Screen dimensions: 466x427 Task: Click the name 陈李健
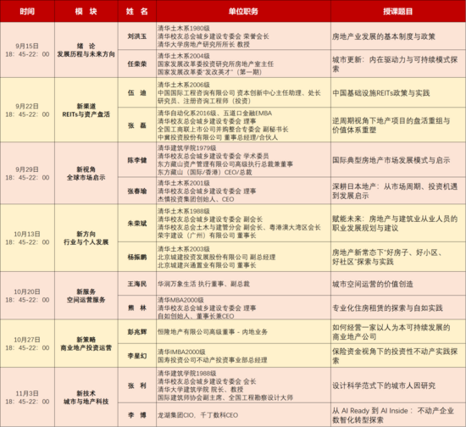click(x=137, y=160)
